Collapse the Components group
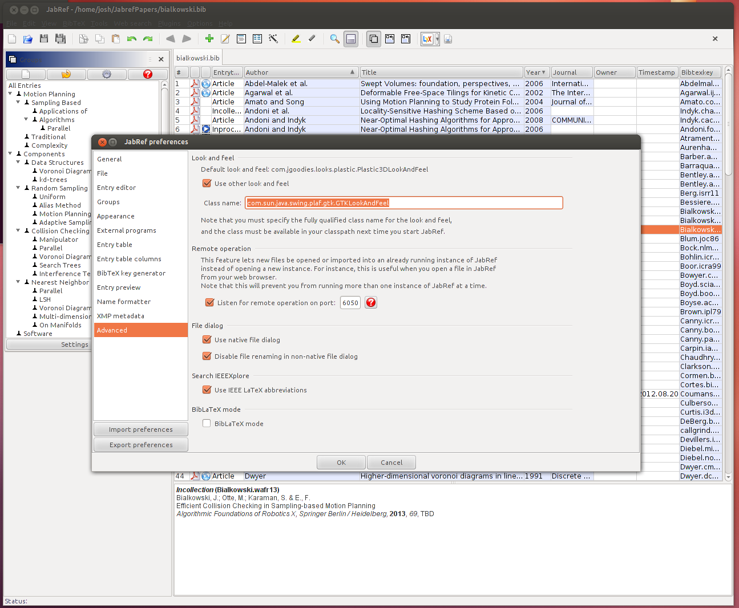 [x=10, y=153]
